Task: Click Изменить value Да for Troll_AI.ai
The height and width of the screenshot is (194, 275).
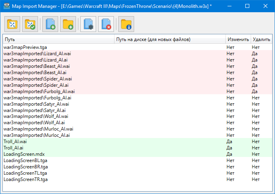Action: pyautogui.click(x=229, y=148)
